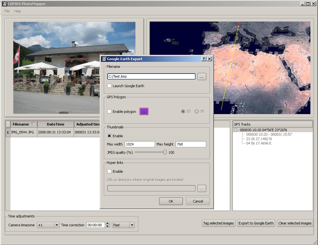Enable the Launch Google Earth checkbox

click(109, 86)
